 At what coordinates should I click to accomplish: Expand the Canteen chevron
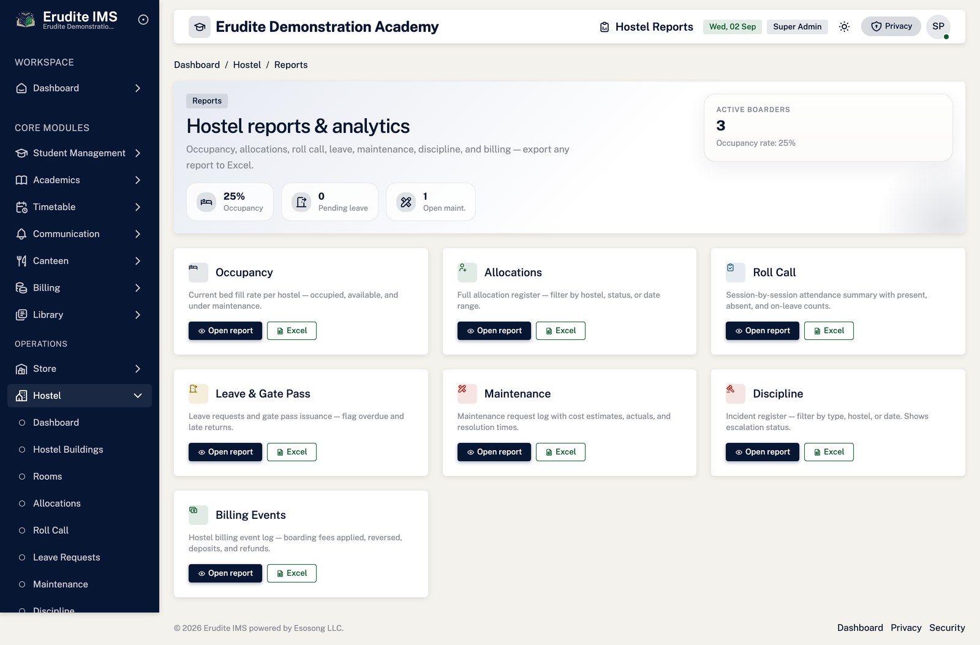(x=138, y=261)
